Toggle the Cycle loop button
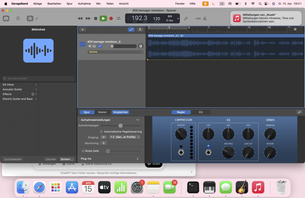This screenshot has width=305, height=198. click(x=119, y=19)
